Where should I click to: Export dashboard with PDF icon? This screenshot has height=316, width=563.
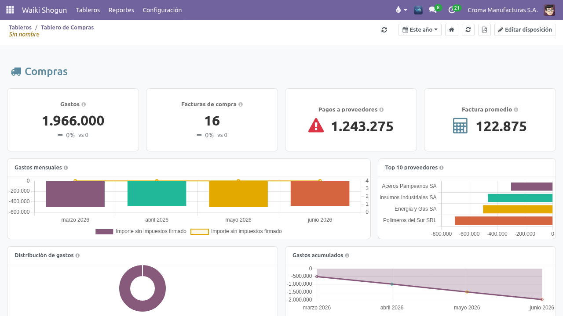tap(484, 30)
